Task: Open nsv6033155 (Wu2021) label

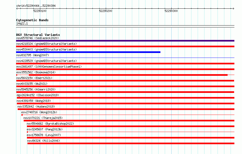Action: click(x=32, y=84)
